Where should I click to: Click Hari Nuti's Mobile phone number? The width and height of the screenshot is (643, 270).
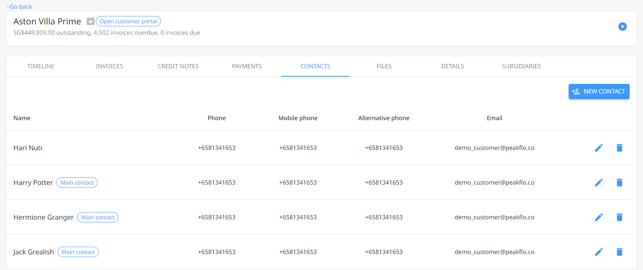pyautogui.click(x=298, y=148)
